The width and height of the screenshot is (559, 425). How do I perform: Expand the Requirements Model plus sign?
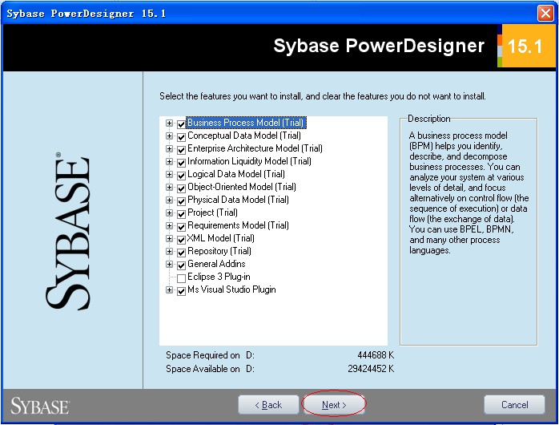(169, 226)
